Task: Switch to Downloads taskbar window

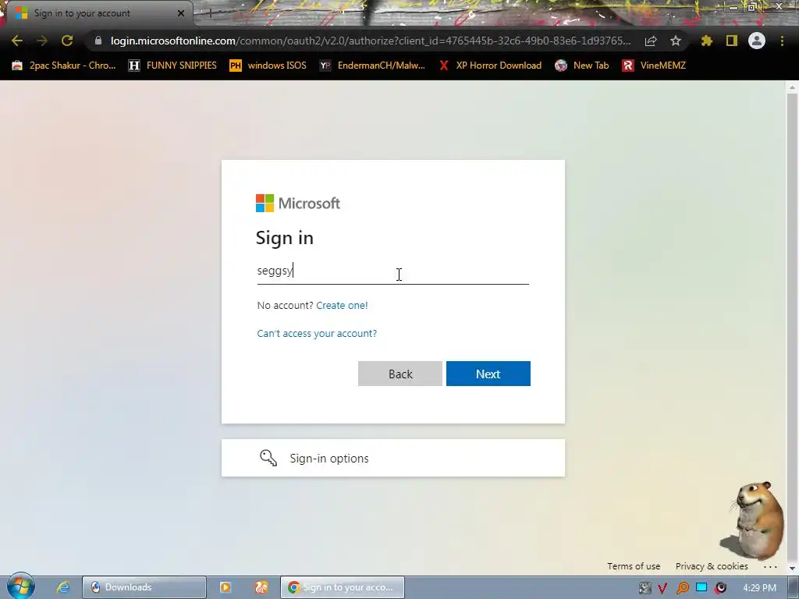Action: click(x=144, y=587)
